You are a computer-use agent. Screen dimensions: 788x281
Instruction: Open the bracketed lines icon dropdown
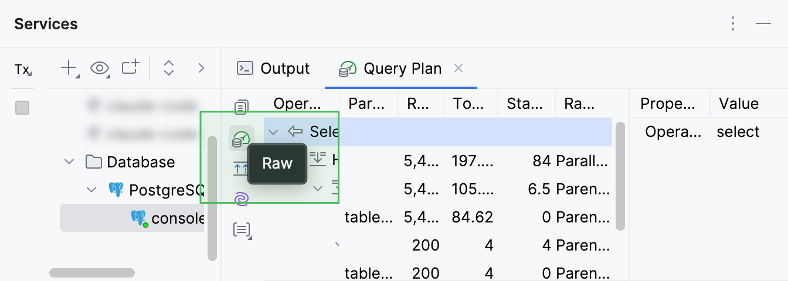242,230
